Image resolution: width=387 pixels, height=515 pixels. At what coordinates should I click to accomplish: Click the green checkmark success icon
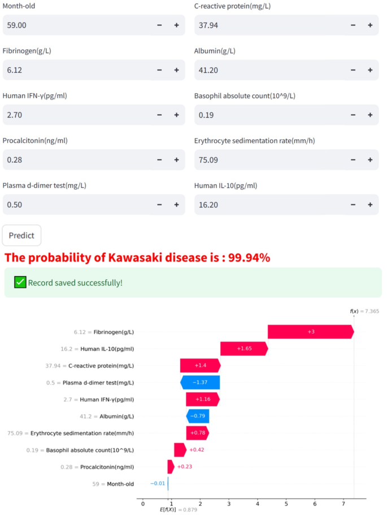[20, 282]
